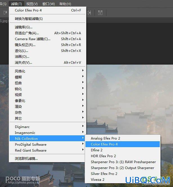Open the 窗口(W) menu
Viewport: 173px width, 187px height.
coord(48,4)
